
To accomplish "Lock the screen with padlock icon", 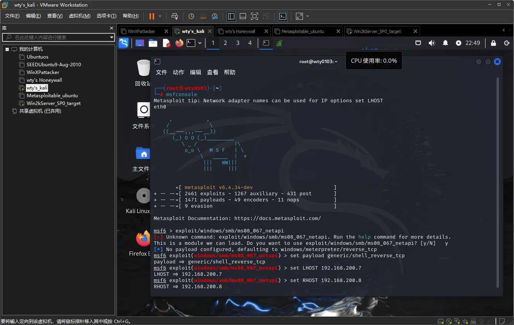I will pyautogui.click(x=493, y=43).
